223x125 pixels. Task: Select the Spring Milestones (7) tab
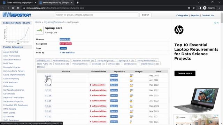click(147, 60)
